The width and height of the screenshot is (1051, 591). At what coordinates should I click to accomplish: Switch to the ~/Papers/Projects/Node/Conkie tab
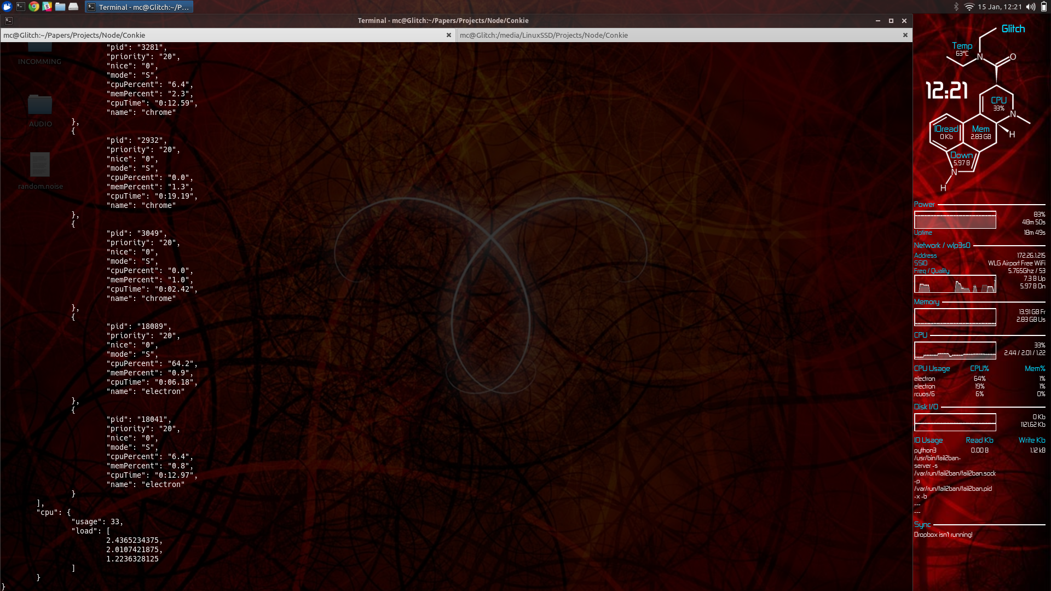tap(219, 35)
